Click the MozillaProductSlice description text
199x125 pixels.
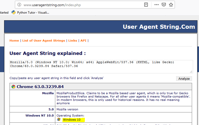[x=123, y=98]
